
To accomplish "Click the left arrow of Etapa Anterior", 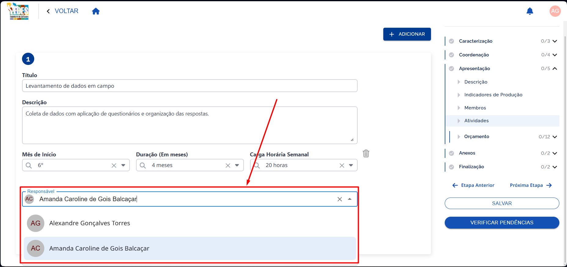I will 455,185.
